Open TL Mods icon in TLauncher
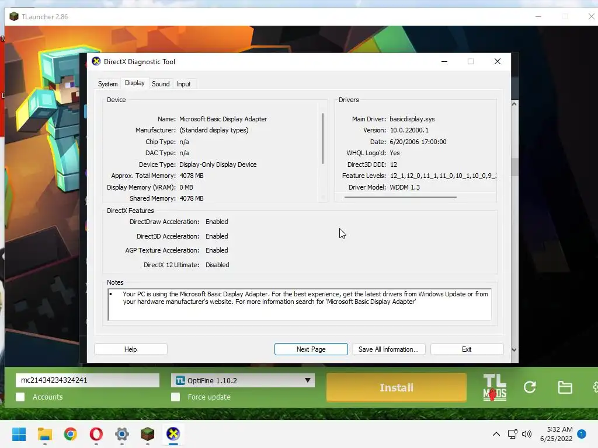 495,387
